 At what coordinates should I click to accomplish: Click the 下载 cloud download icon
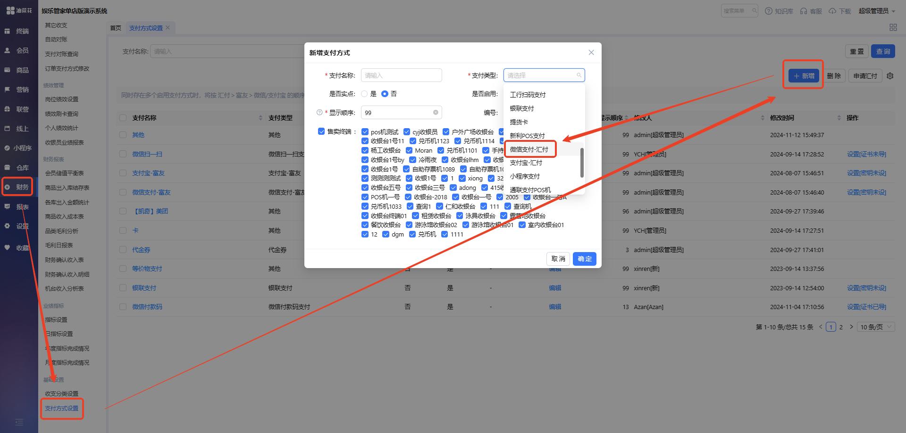(832, 11)
